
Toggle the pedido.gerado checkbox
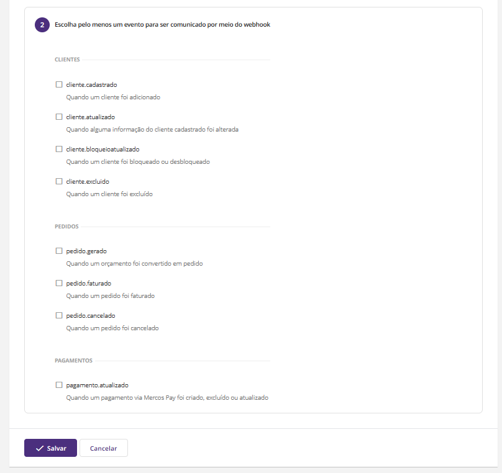coord(59,251)
